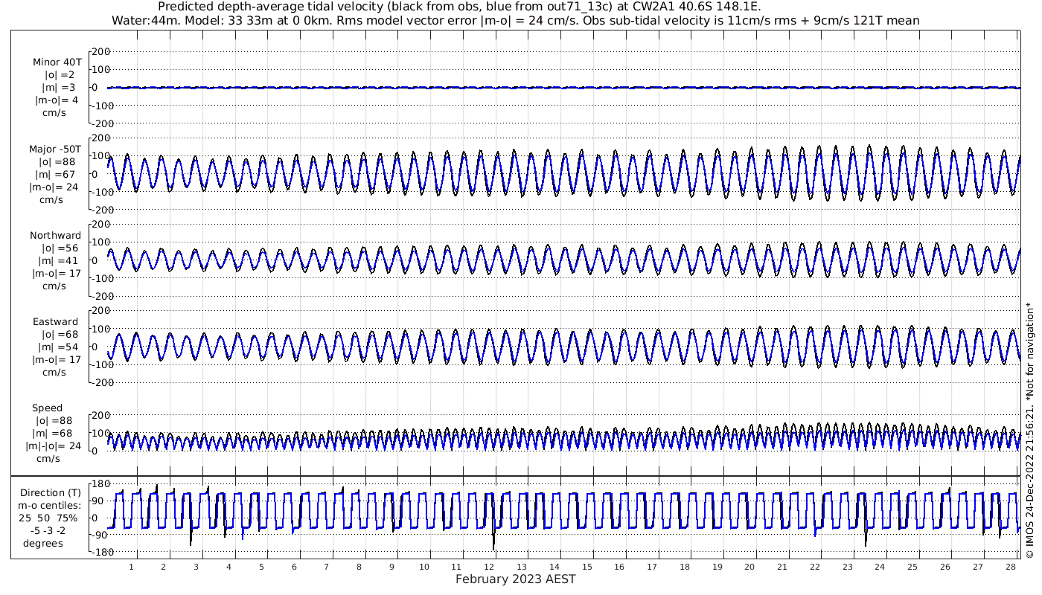Click the 'Water:44m' subtitle line

[515, 21]
